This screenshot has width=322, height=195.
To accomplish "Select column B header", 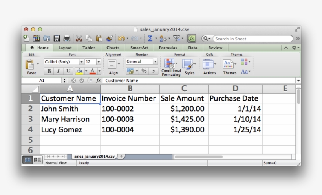I will [x=130, y=89].
